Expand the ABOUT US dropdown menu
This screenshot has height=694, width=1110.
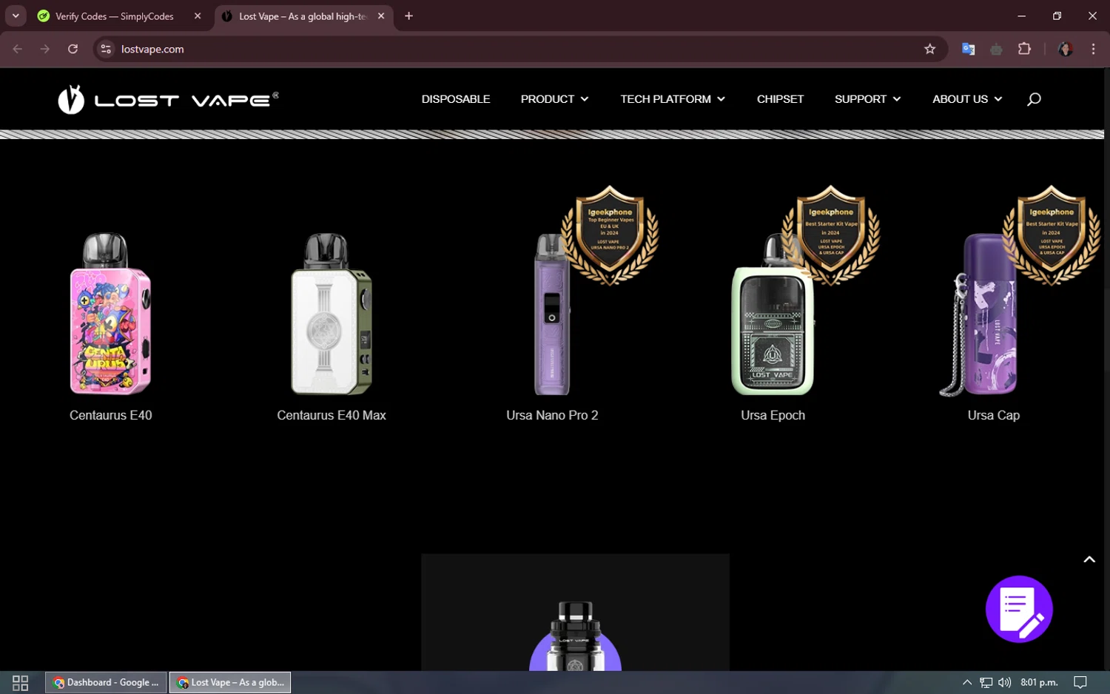pos(967,99)
